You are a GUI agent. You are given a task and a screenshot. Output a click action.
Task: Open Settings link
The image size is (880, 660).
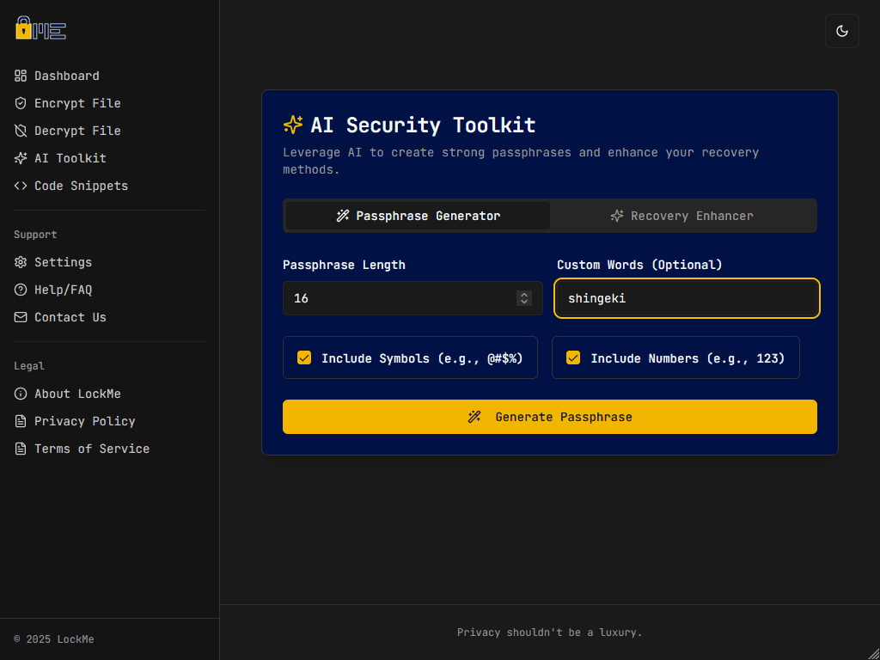52,262
